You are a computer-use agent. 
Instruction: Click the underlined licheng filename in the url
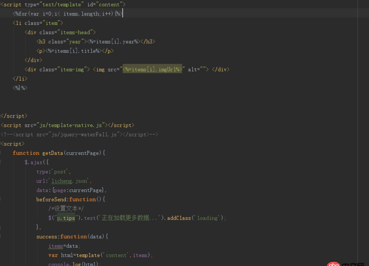point(61,181)
